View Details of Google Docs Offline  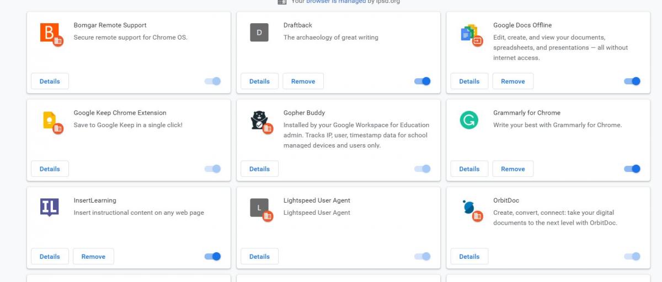pos(469,81)
